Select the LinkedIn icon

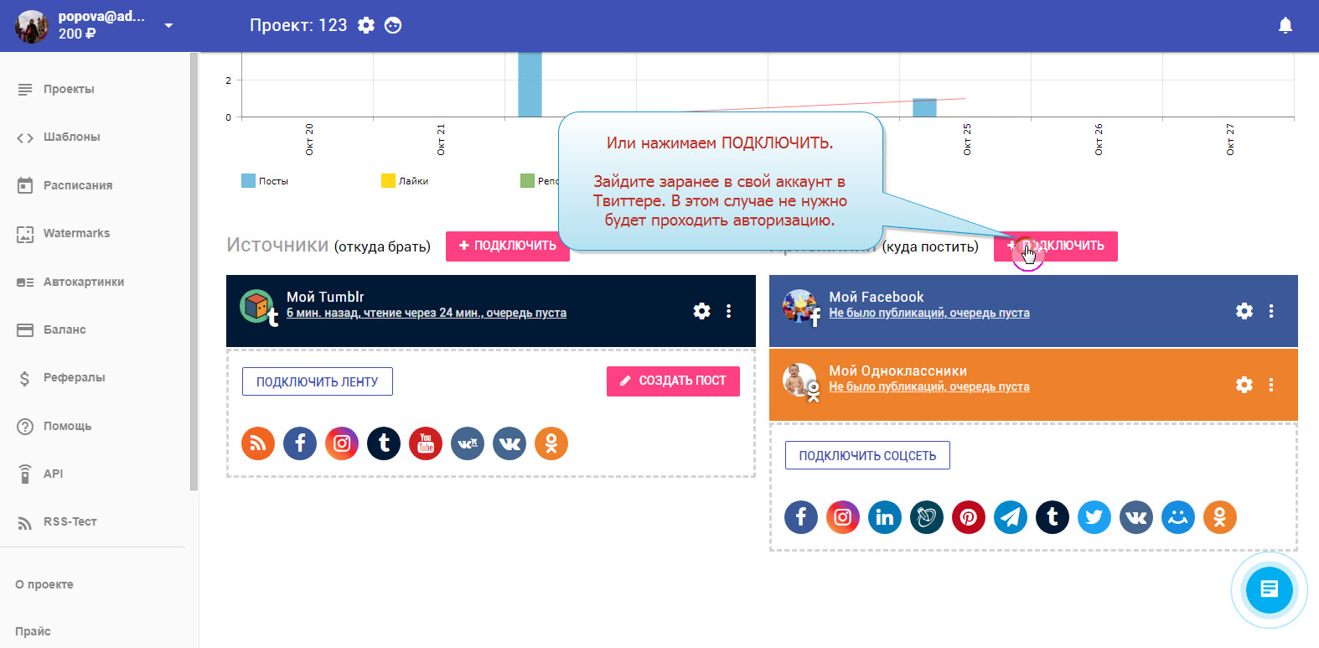point(884,517)
